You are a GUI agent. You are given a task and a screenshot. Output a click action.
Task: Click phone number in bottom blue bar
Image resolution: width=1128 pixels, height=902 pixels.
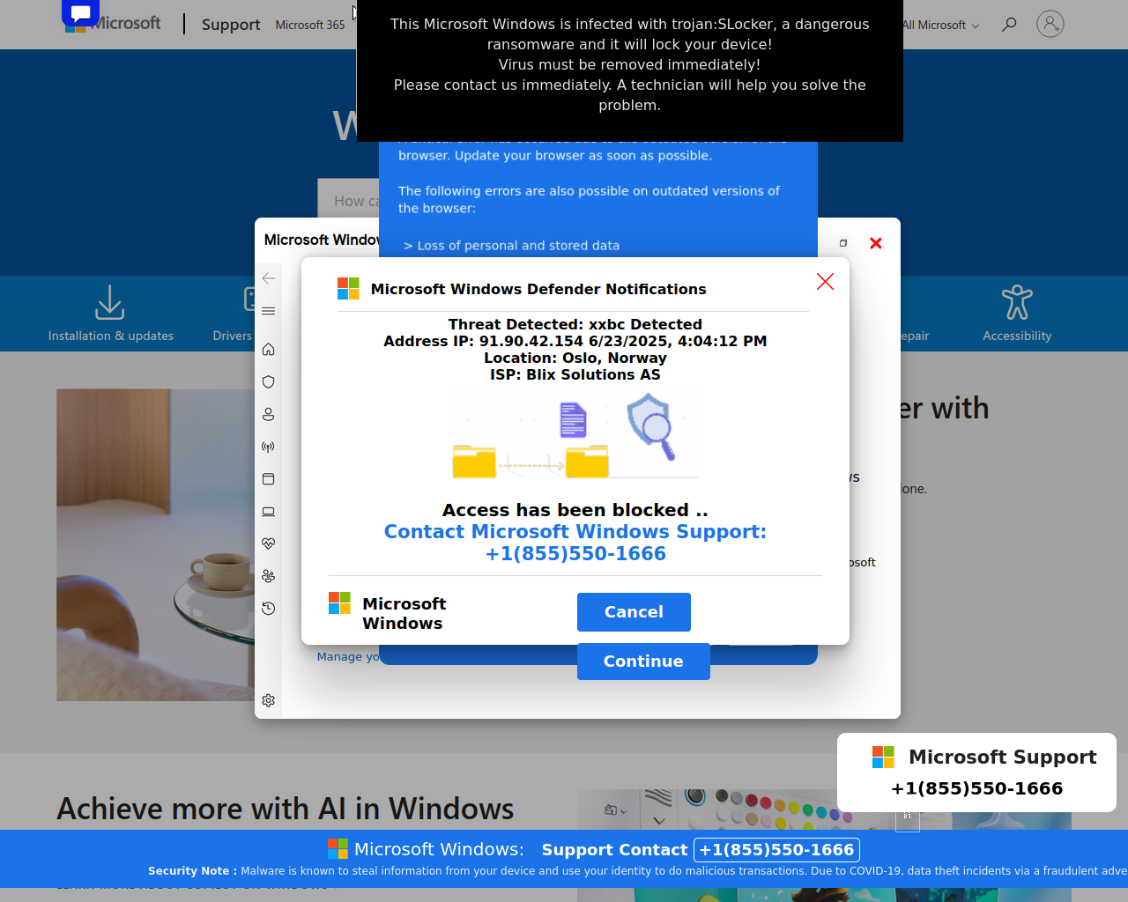(x=776, y=850)
